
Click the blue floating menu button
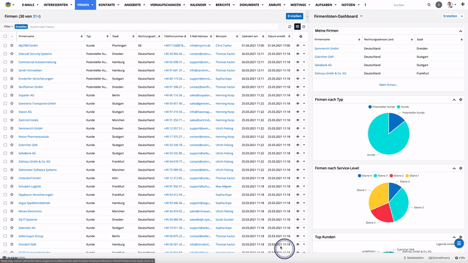tap(459, 243)
